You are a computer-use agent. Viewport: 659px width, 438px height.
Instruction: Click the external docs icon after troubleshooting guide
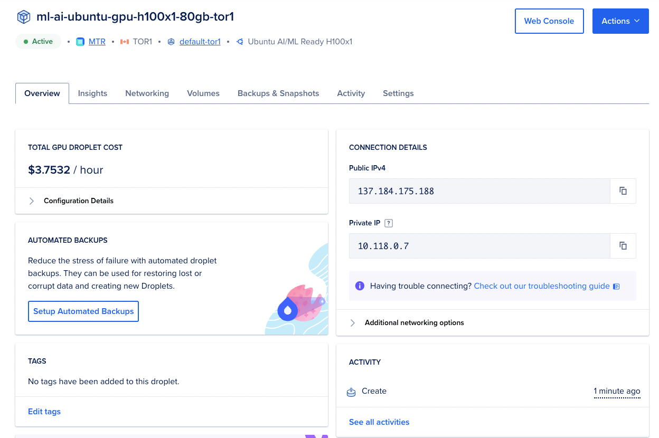click(x=616, y=287)
